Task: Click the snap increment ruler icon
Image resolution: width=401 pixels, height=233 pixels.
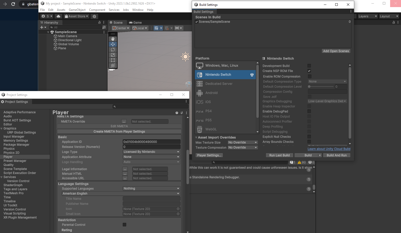Action: click(x=177, y=28)
